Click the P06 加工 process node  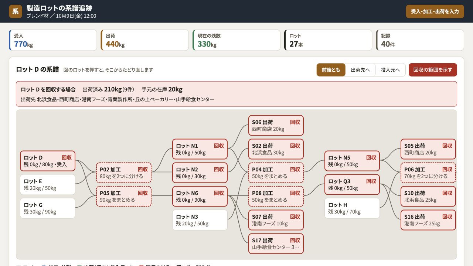[x=428, y=173]
